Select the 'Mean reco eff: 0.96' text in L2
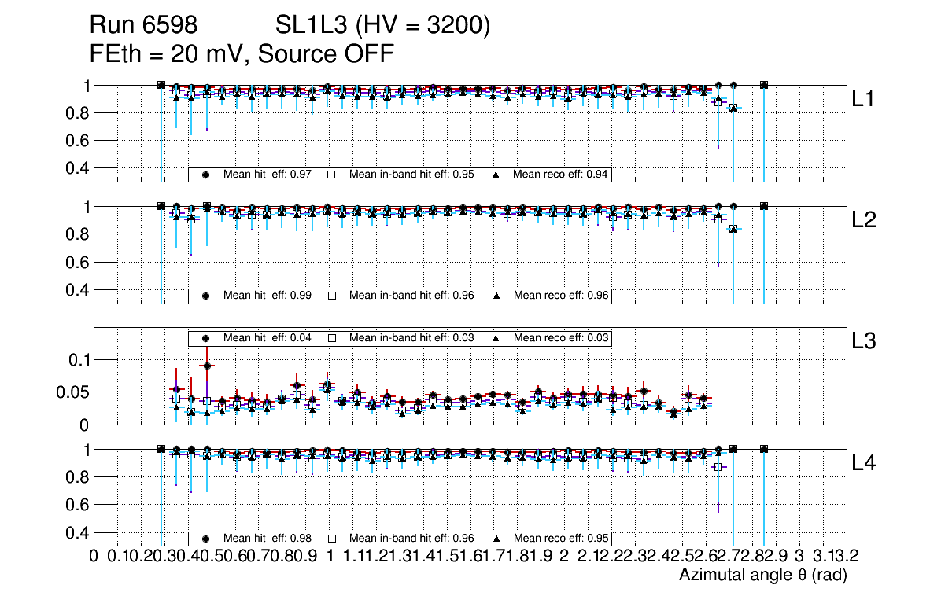 click(x=560, y=296)
